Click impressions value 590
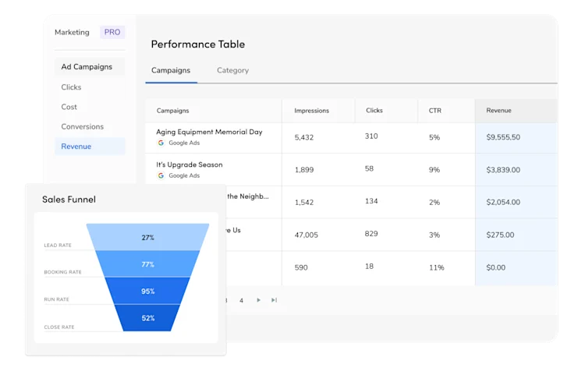The width and height of the screenshot is (585, 371). [x=301, y=267]
